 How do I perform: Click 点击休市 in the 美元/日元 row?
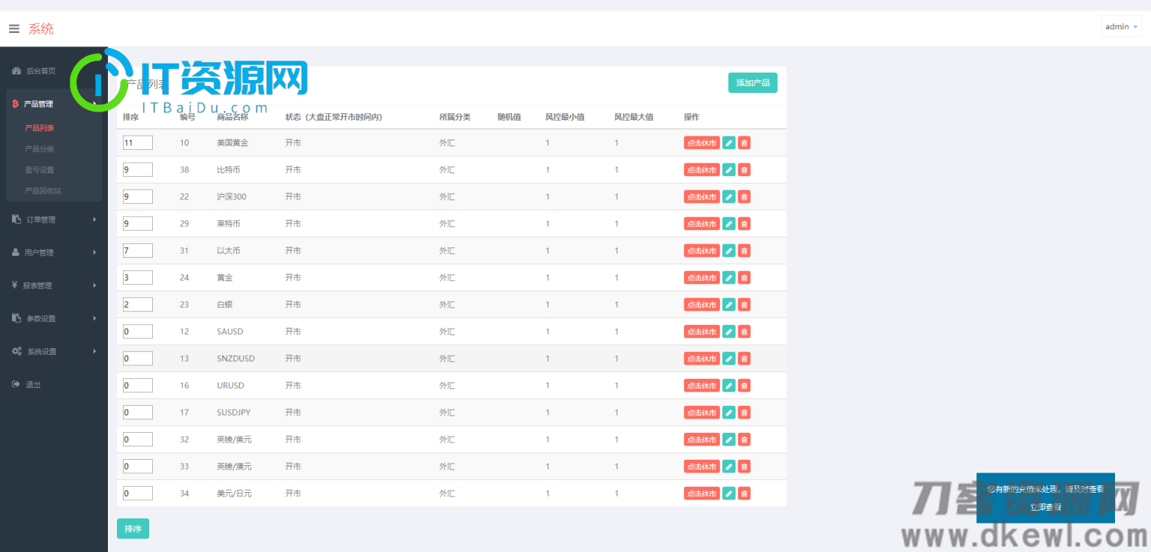(701, 494)
